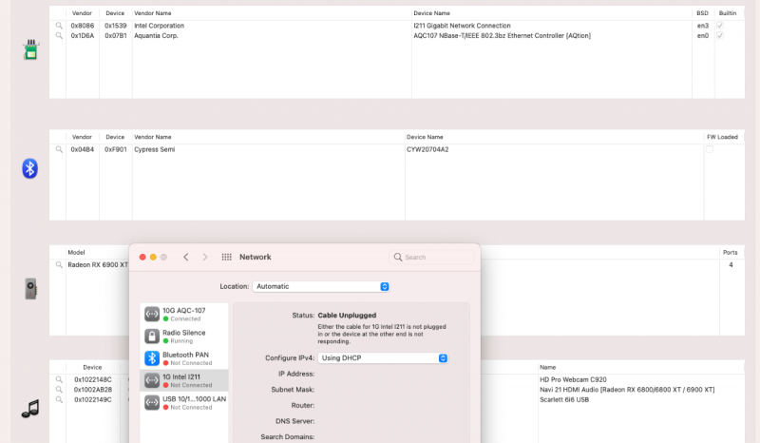Click 'HD Pro Webcam C920' name cell
This screenshot has width=760, height=443.
click(573, 380)
